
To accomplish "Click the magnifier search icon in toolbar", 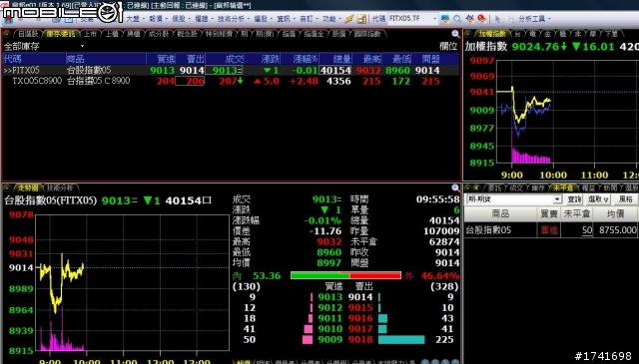I will [457, 19].
